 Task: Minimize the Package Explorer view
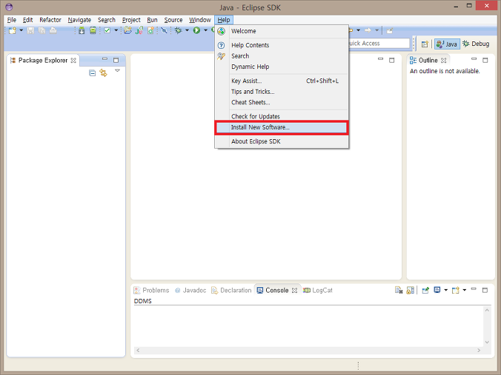104,59
